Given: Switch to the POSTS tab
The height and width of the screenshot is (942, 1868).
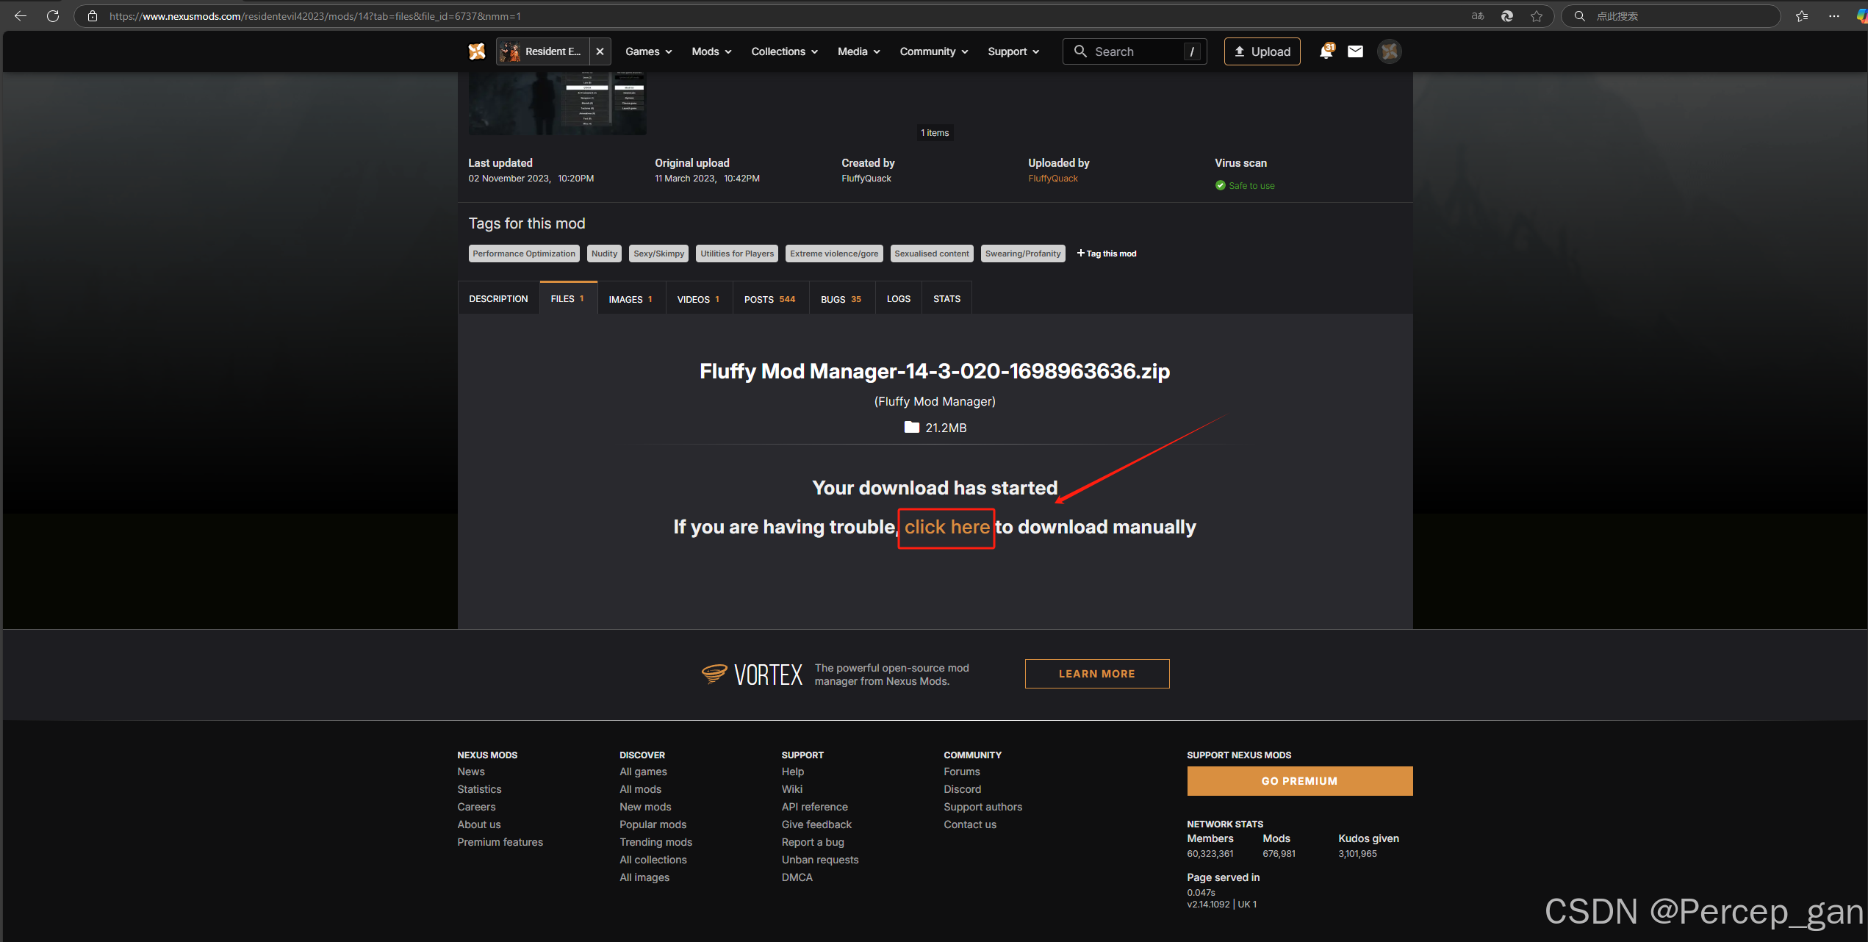Looking at the screenshot, I should pyautogui.click(x=769, y=299).
